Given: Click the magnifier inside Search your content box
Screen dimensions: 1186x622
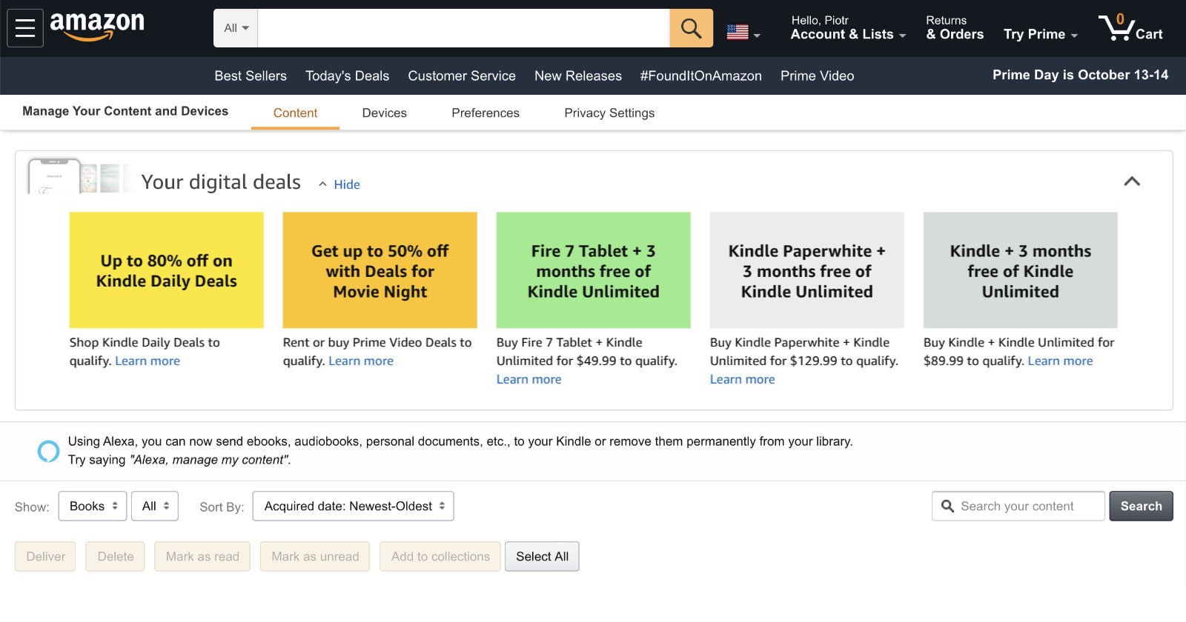Looking at the screenshot, I should [947, 506].
